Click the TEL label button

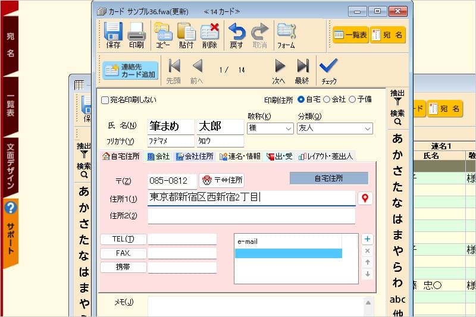(x=123, y=239)
